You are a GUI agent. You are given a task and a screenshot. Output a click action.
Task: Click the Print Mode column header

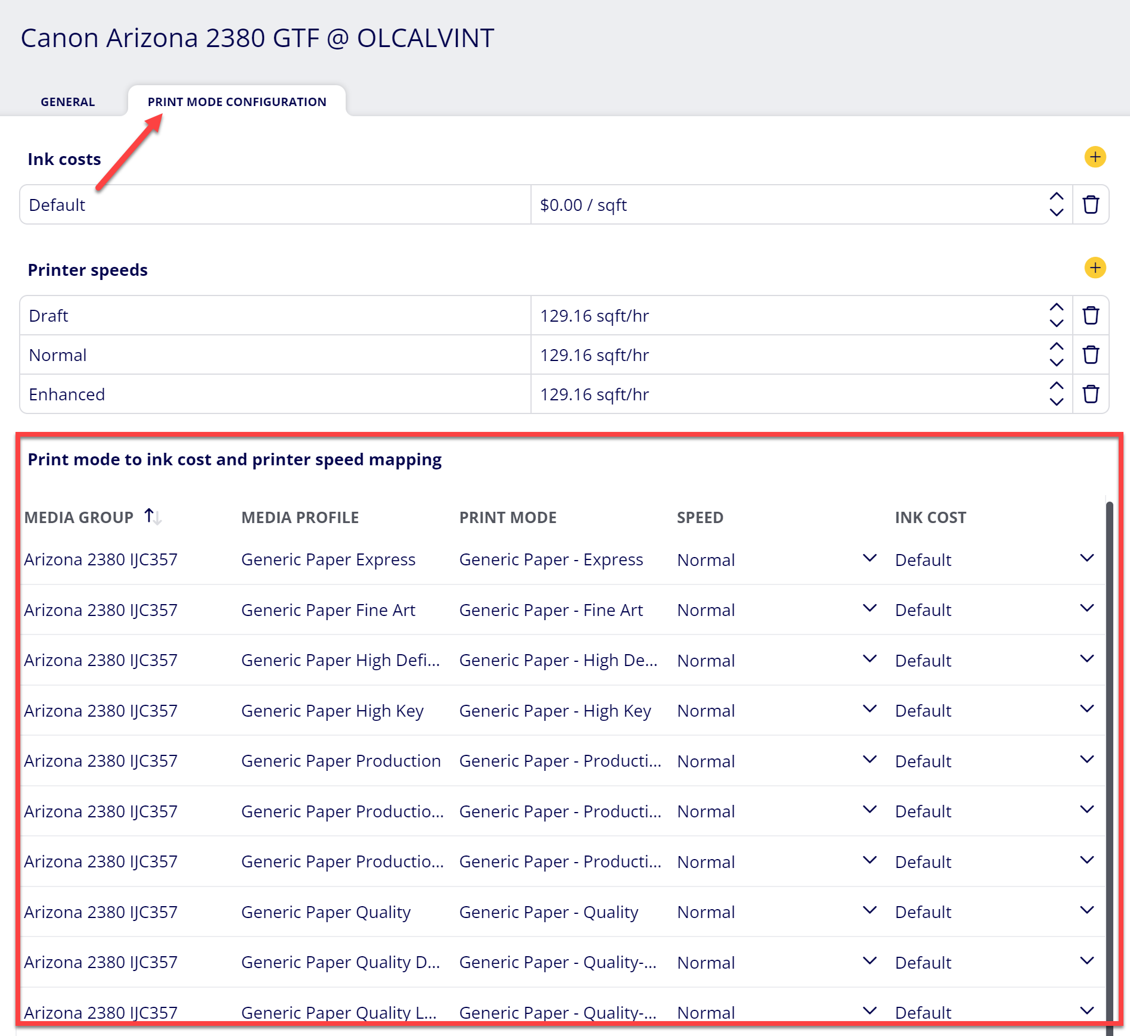click(x=508, y=517)
